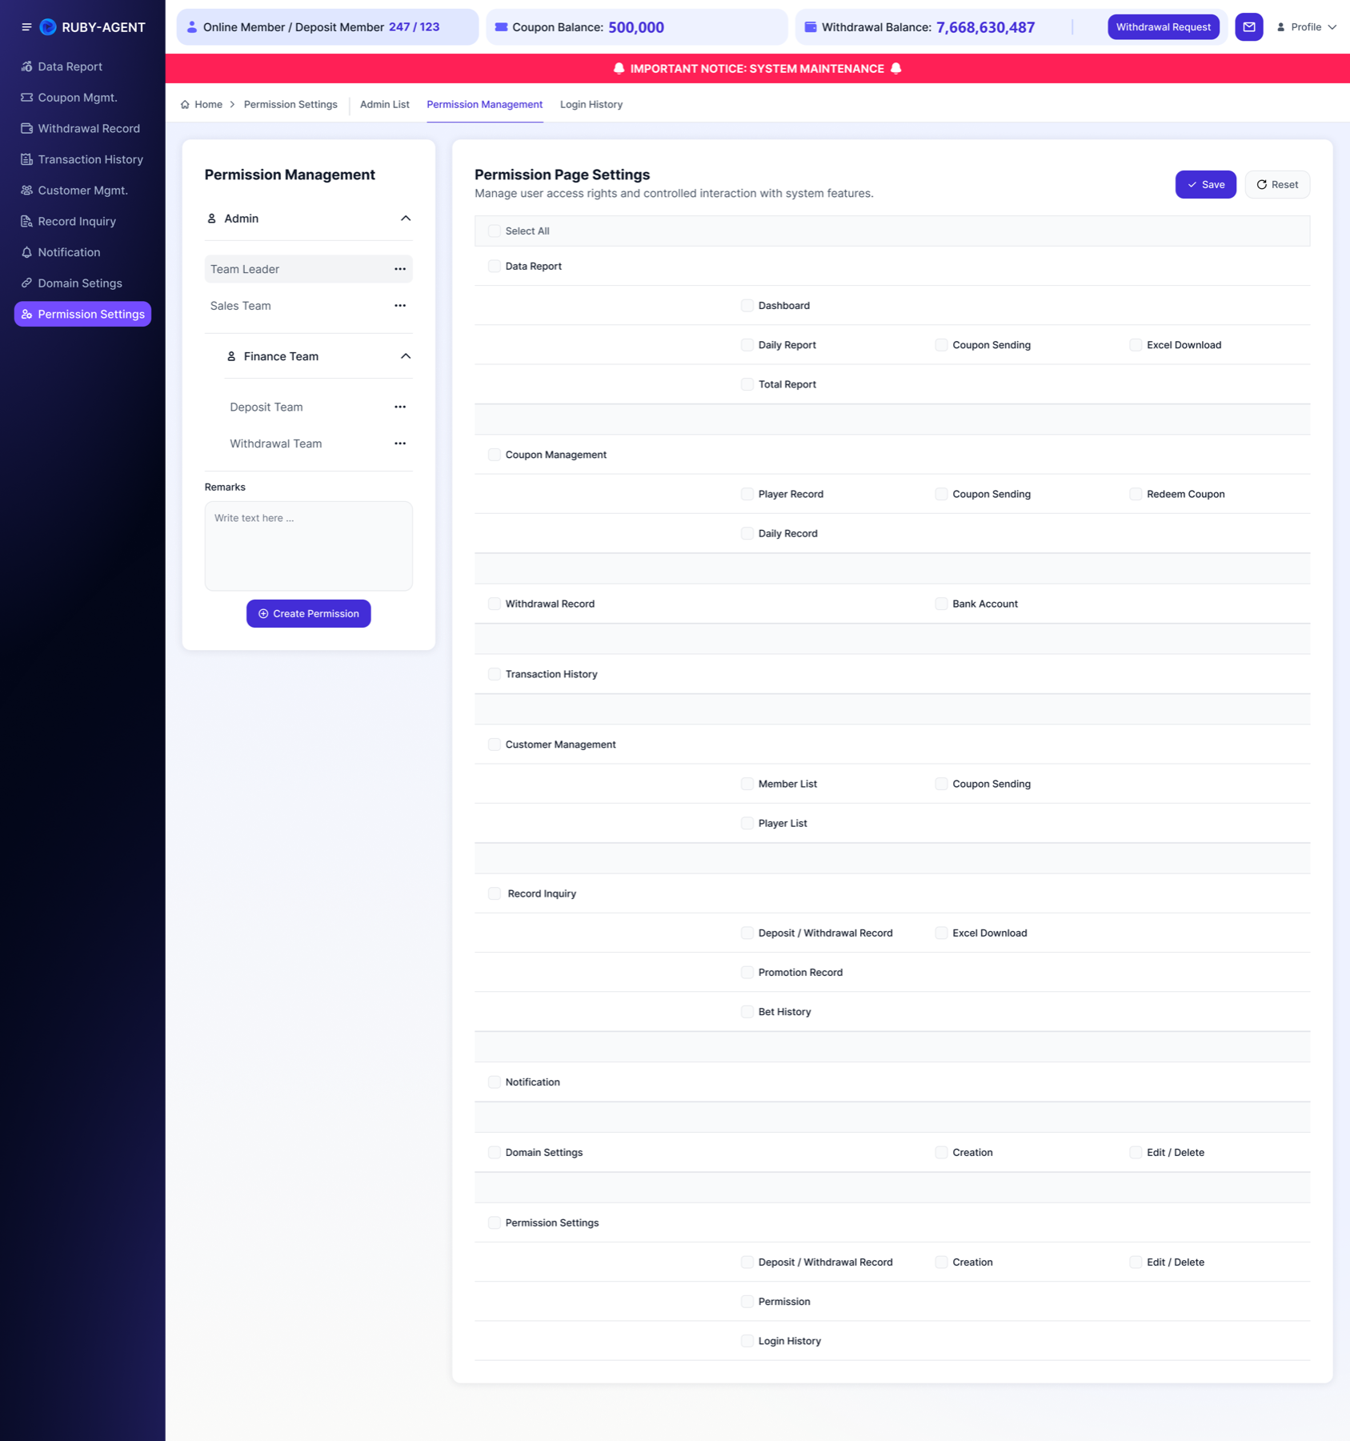Viewport: 1350px width, 1441px height.
Task: Open Withdrawal Record in the sidebar
Action: click(x=82, y=128)
